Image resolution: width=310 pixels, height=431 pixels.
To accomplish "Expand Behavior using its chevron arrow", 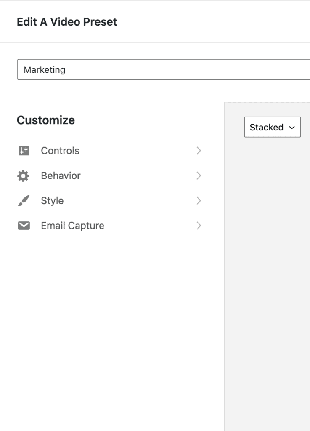I will click(199, 176).
